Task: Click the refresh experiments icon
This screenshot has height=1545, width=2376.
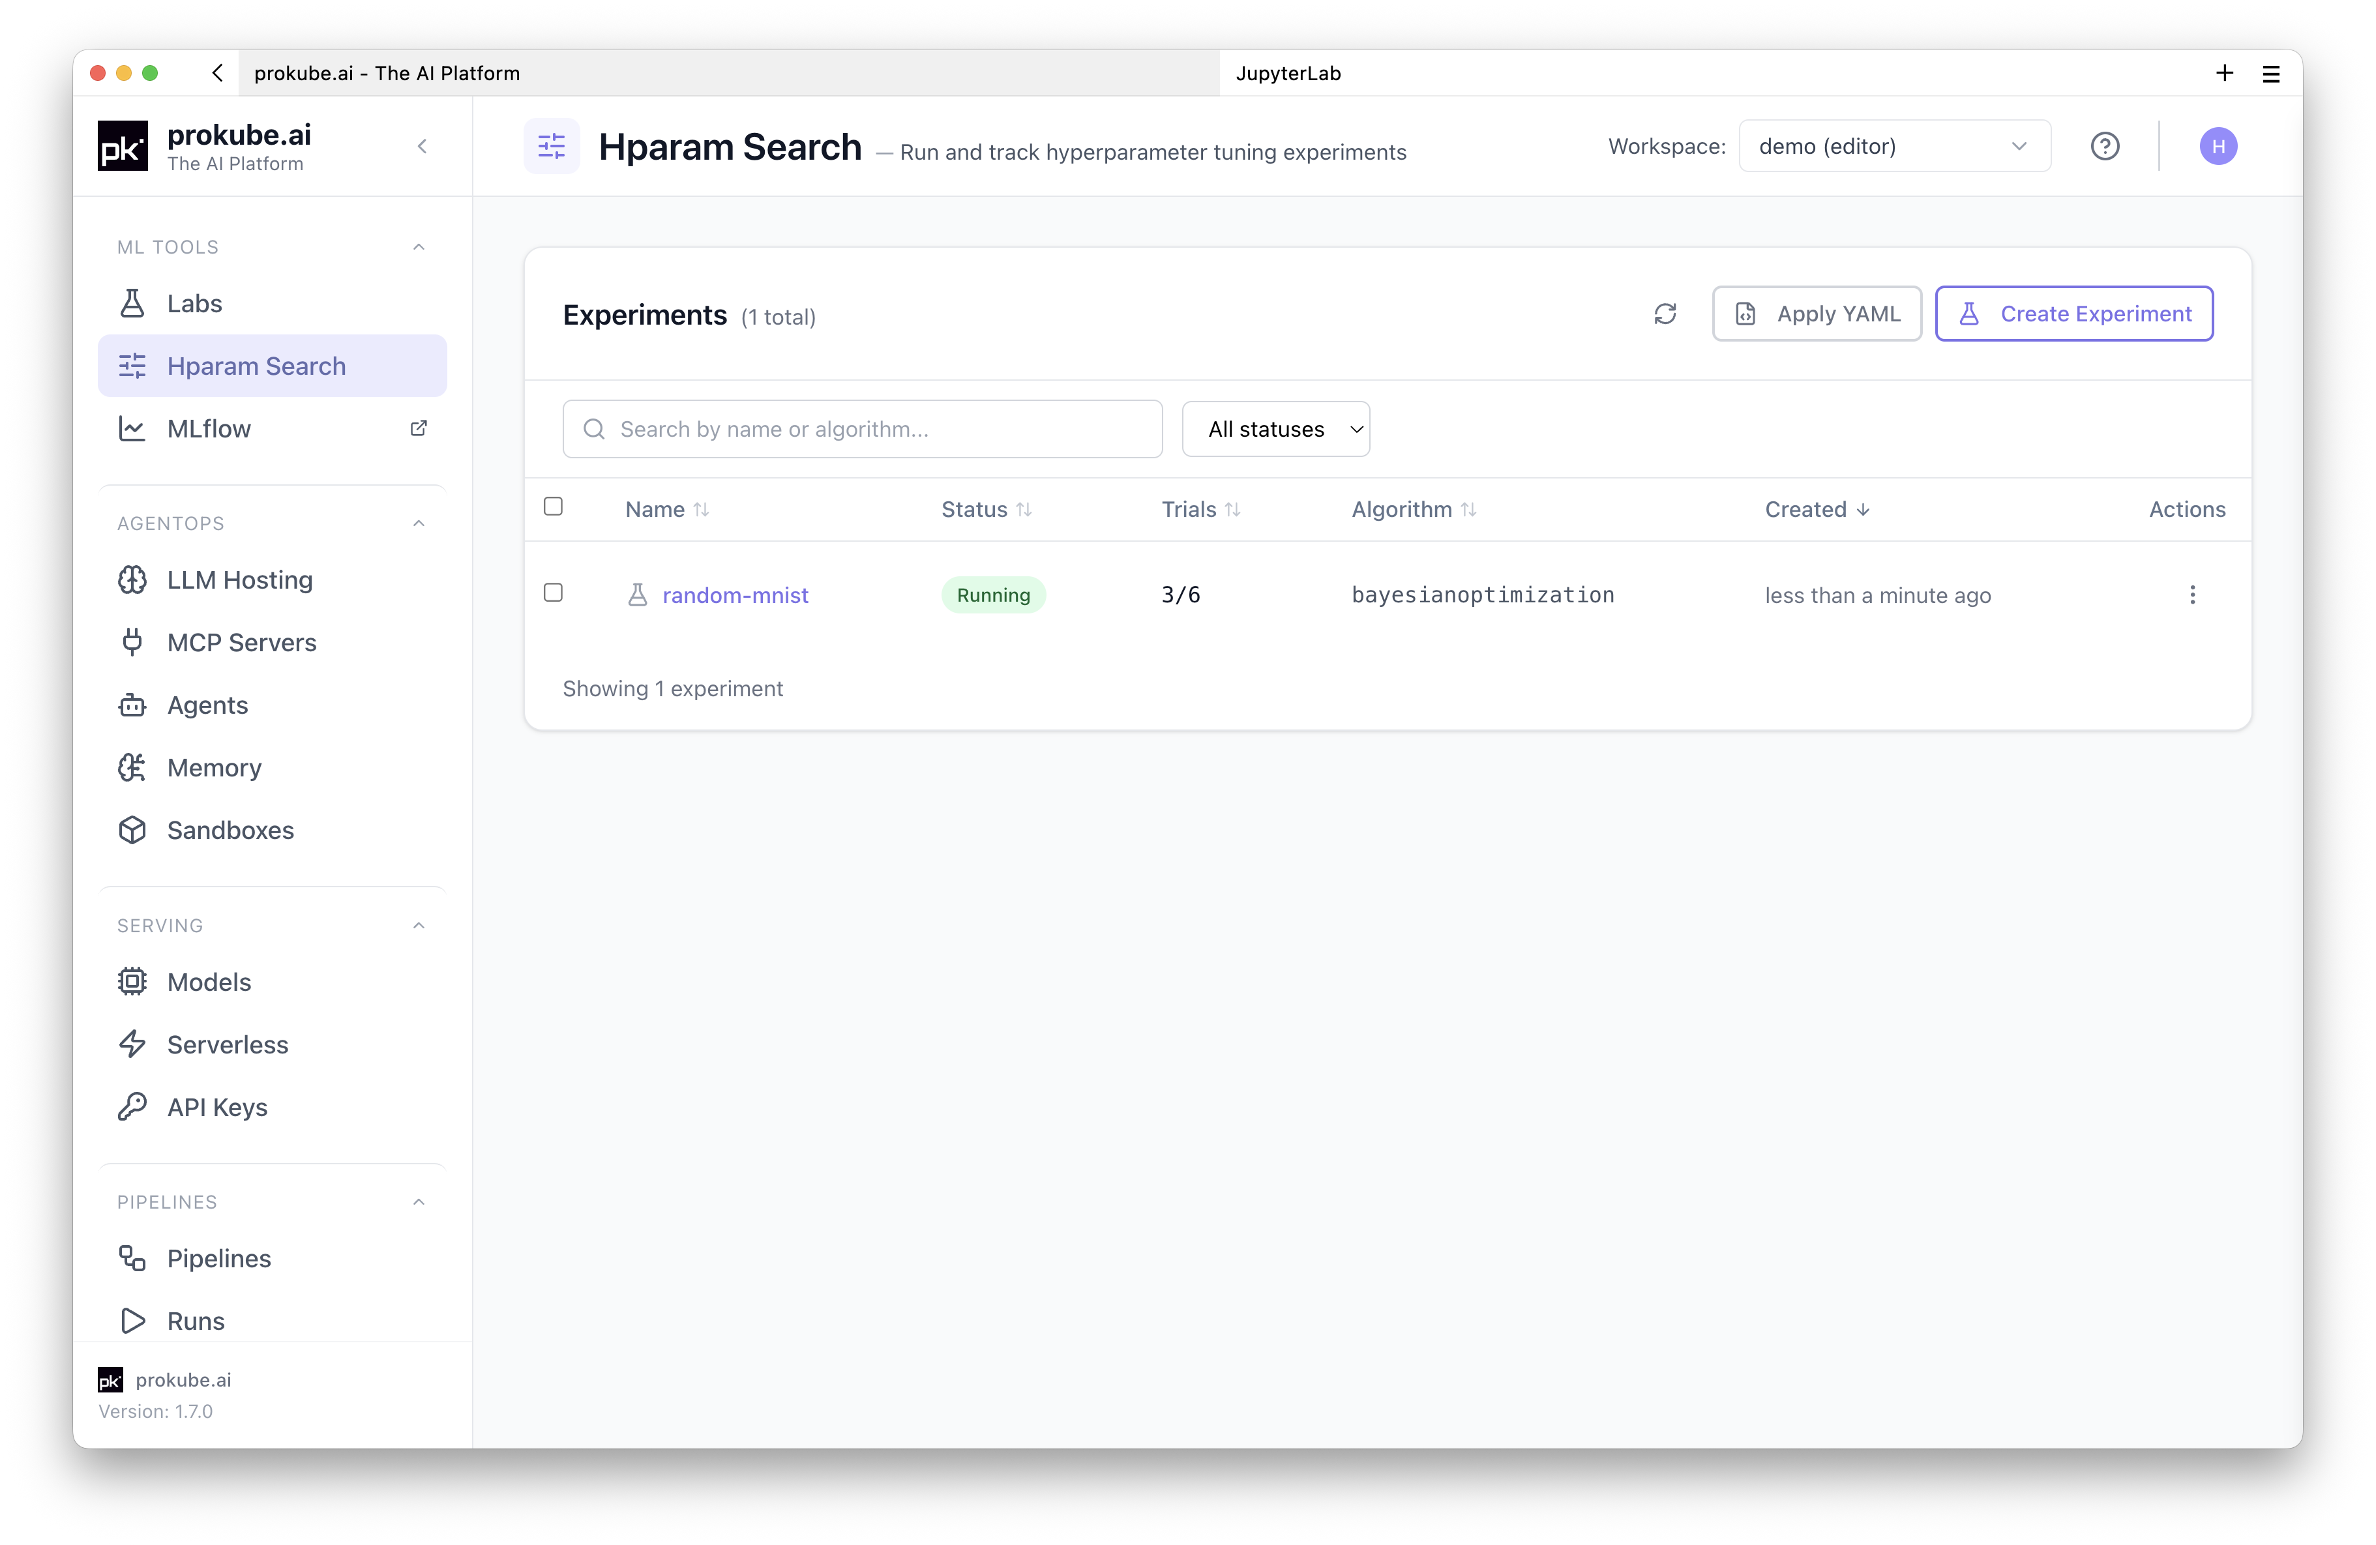Action: pyautogui.click(x=1664, y=314)
